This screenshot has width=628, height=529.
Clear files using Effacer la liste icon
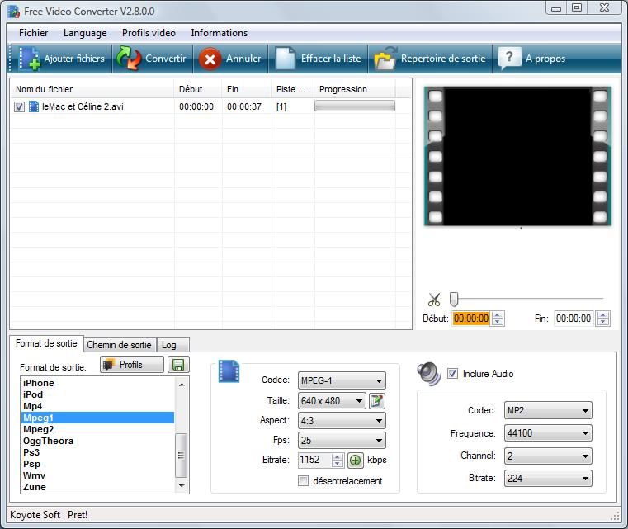click(x=285, y=59)
